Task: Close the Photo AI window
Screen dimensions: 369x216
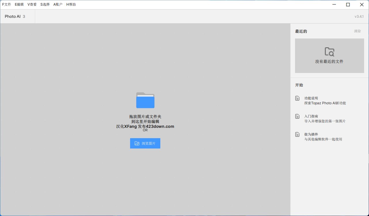Action: click(362, 5)
